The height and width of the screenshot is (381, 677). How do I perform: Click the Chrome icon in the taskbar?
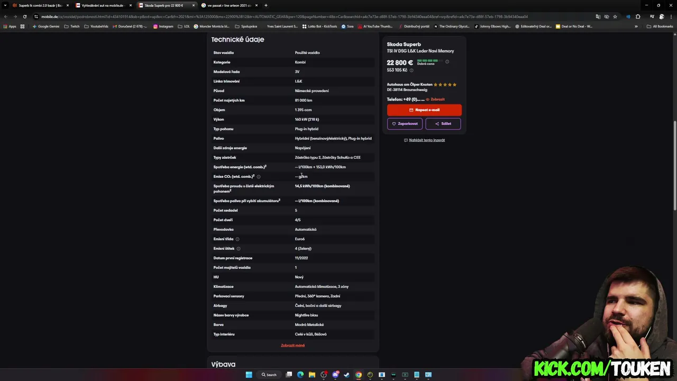coord(359,375)
